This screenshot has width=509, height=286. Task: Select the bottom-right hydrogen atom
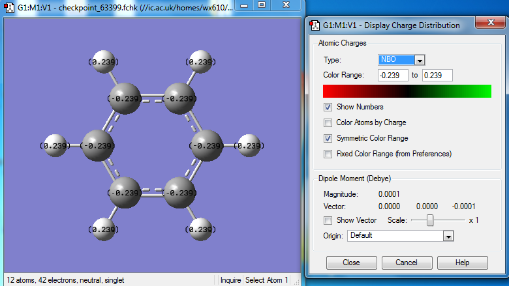point(200,229)
